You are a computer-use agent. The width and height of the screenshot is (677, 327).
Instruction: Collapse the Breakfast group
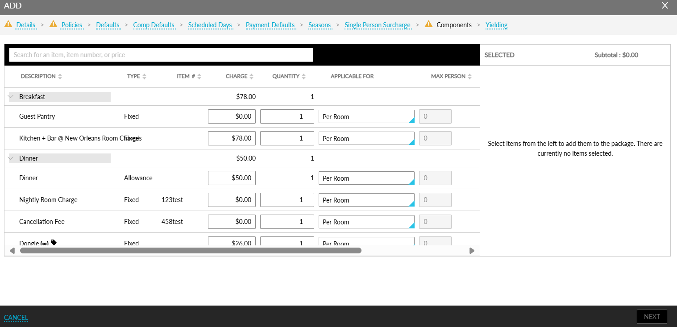tap(11, 97)
